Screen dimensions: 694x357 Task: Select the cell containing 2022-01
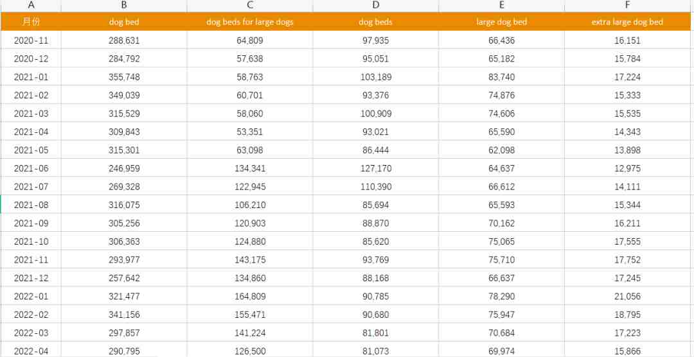(x=31, y=296)
